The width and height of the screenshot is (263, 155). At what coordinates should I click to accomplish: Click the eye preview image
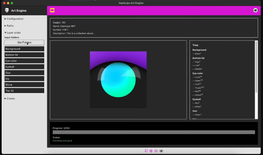point(118,80)
